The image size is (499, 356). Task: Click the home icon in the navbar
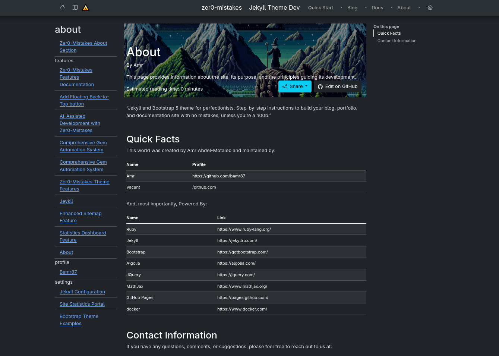[63, 7]
